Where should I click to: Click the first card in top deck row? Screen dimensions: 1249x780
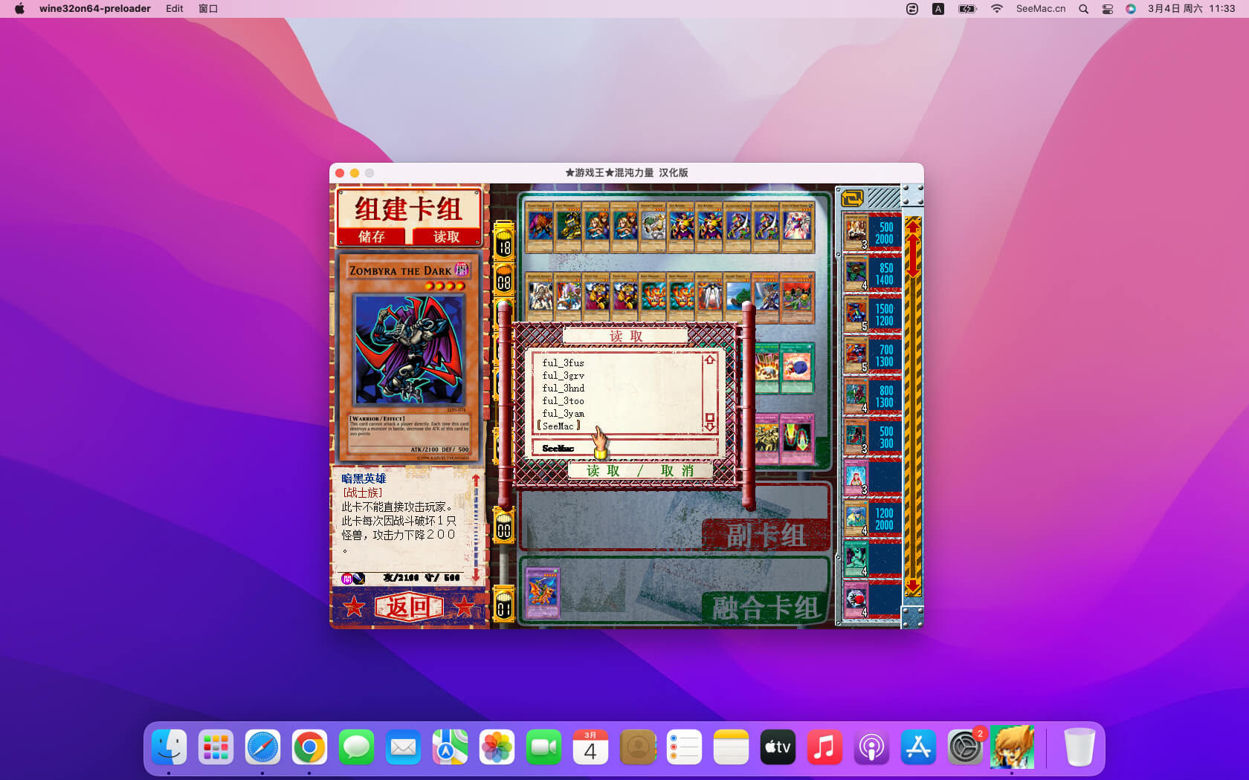click(540, 227)
